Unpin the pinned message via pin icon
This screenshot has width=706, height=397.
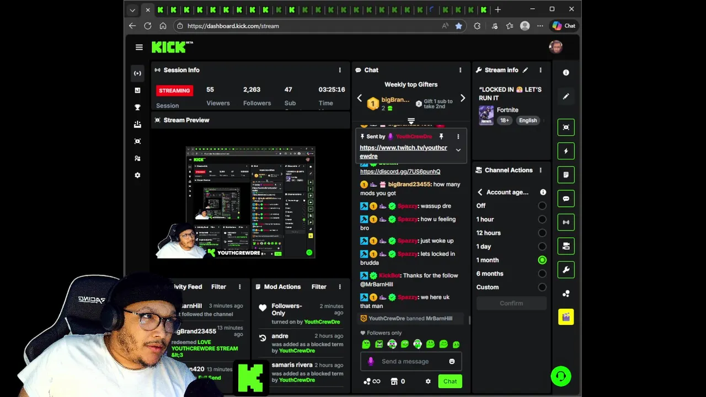[x=441, y=136]
